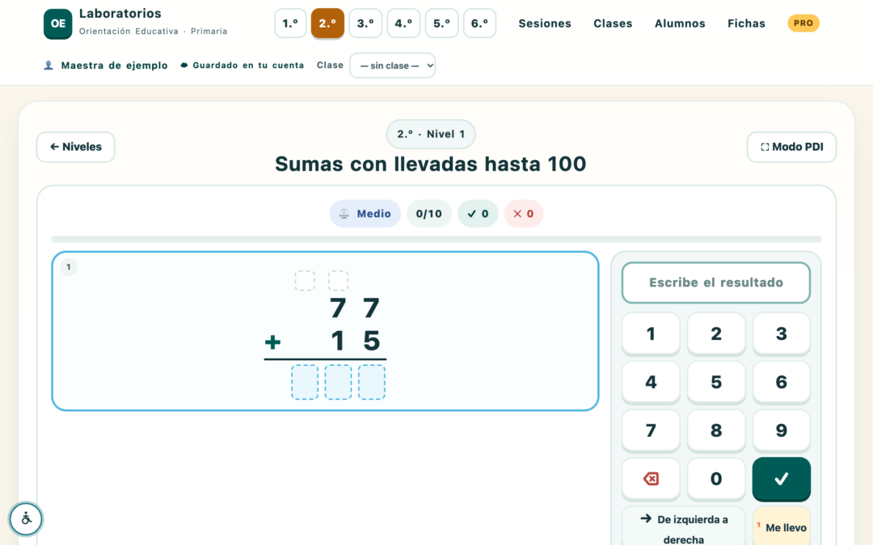Toggle De izquierda a derecha direction
This screenshot has width=873, height=545.
tap(683, 526)
